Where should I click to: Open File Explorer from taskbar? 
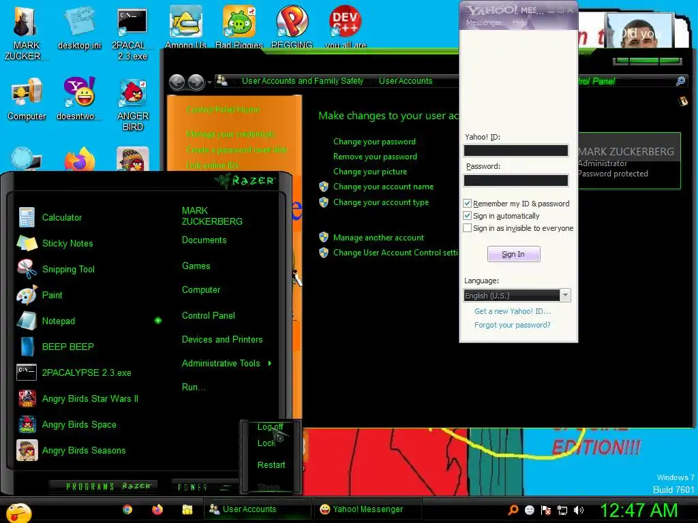coord(187,509)
